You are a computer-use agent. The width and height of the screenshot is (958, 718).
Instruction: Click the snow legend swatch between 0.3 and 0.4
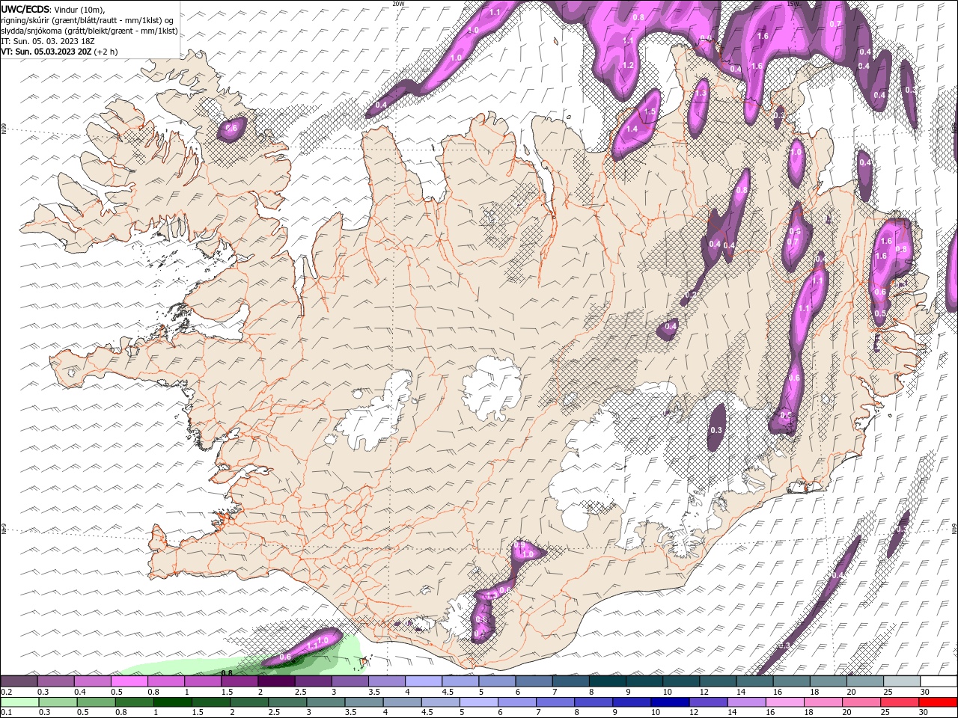[55, 681]
